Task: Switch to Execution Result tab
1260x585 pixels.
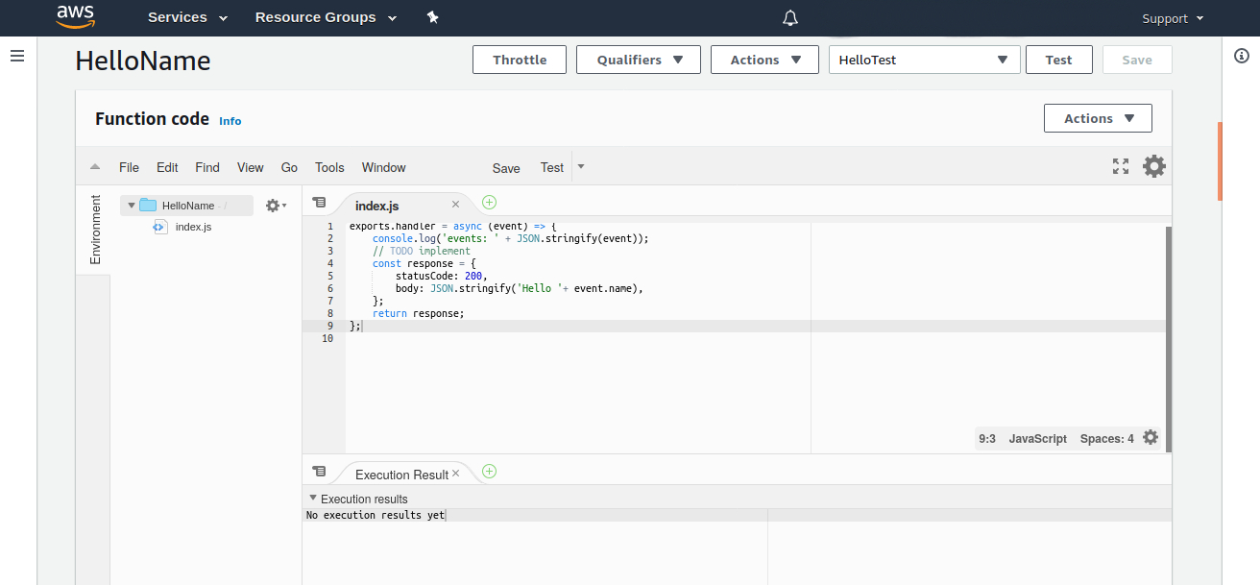Action: tap(402, 475)
